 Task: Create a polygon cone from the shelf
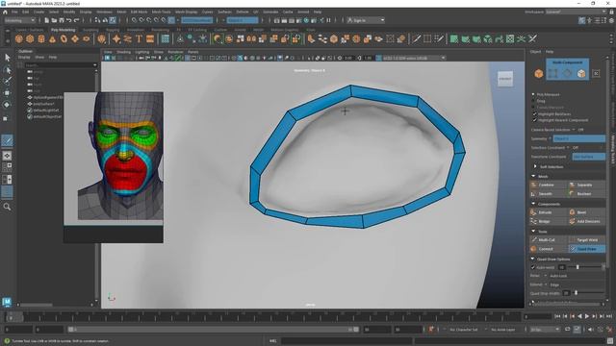point(52,38)
